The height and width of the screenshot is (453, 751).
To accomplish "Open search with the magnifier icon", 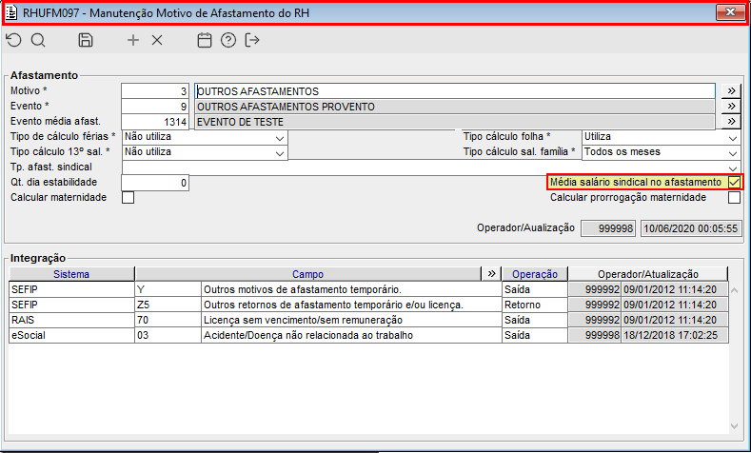I will coord(38,40).
